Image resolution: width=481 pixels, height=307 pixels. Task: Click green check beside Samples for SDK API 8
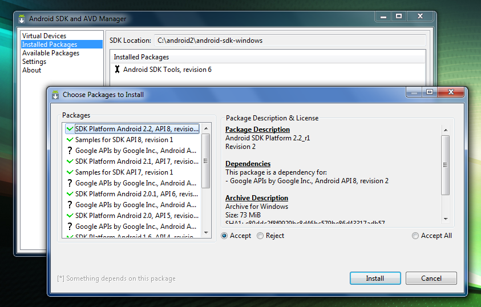click(70, 140)
